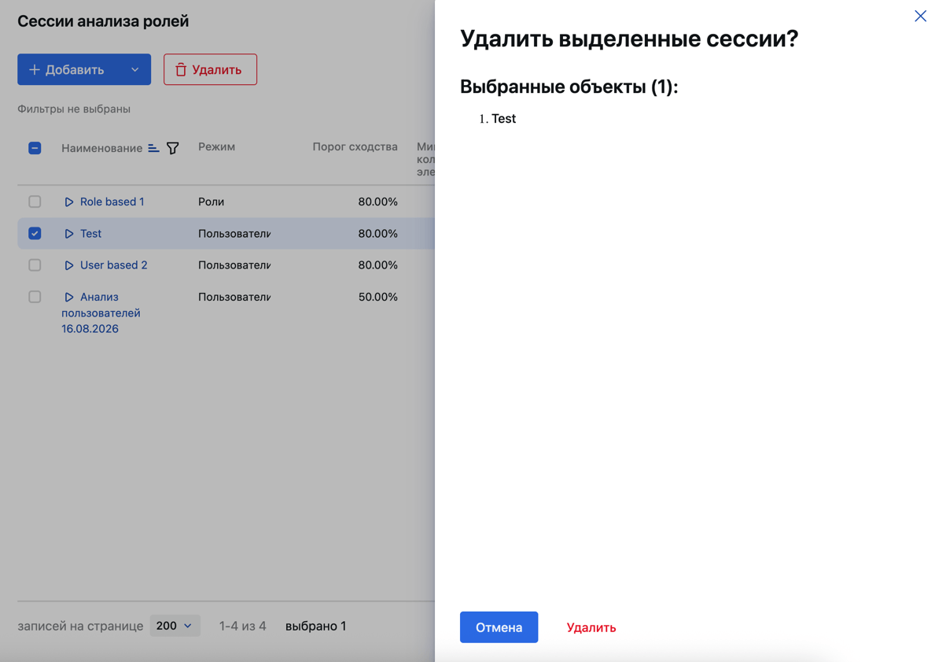This screenshot has height=662, width=935.
Task: Click the plus icon on Добавить button
Action: tap(35, 70)
